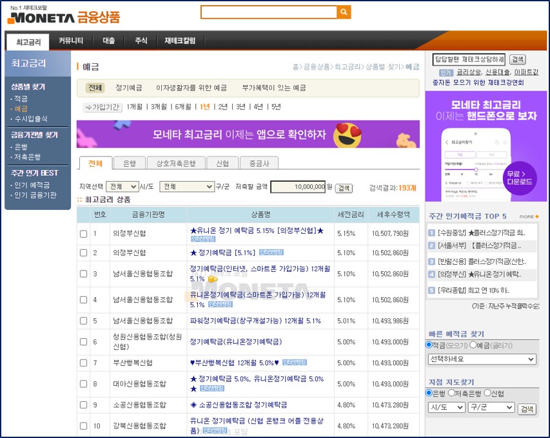Select the 신협 radio under 지점 지도찾기
This screenshot has height=438, width=550.
[x=487, y=393]
